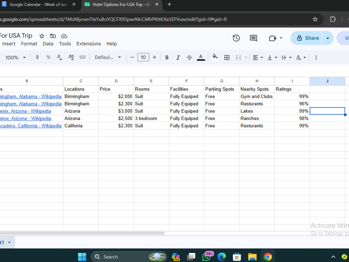Open the Data menu
The image size is (349, 262).
coord(48,44)
